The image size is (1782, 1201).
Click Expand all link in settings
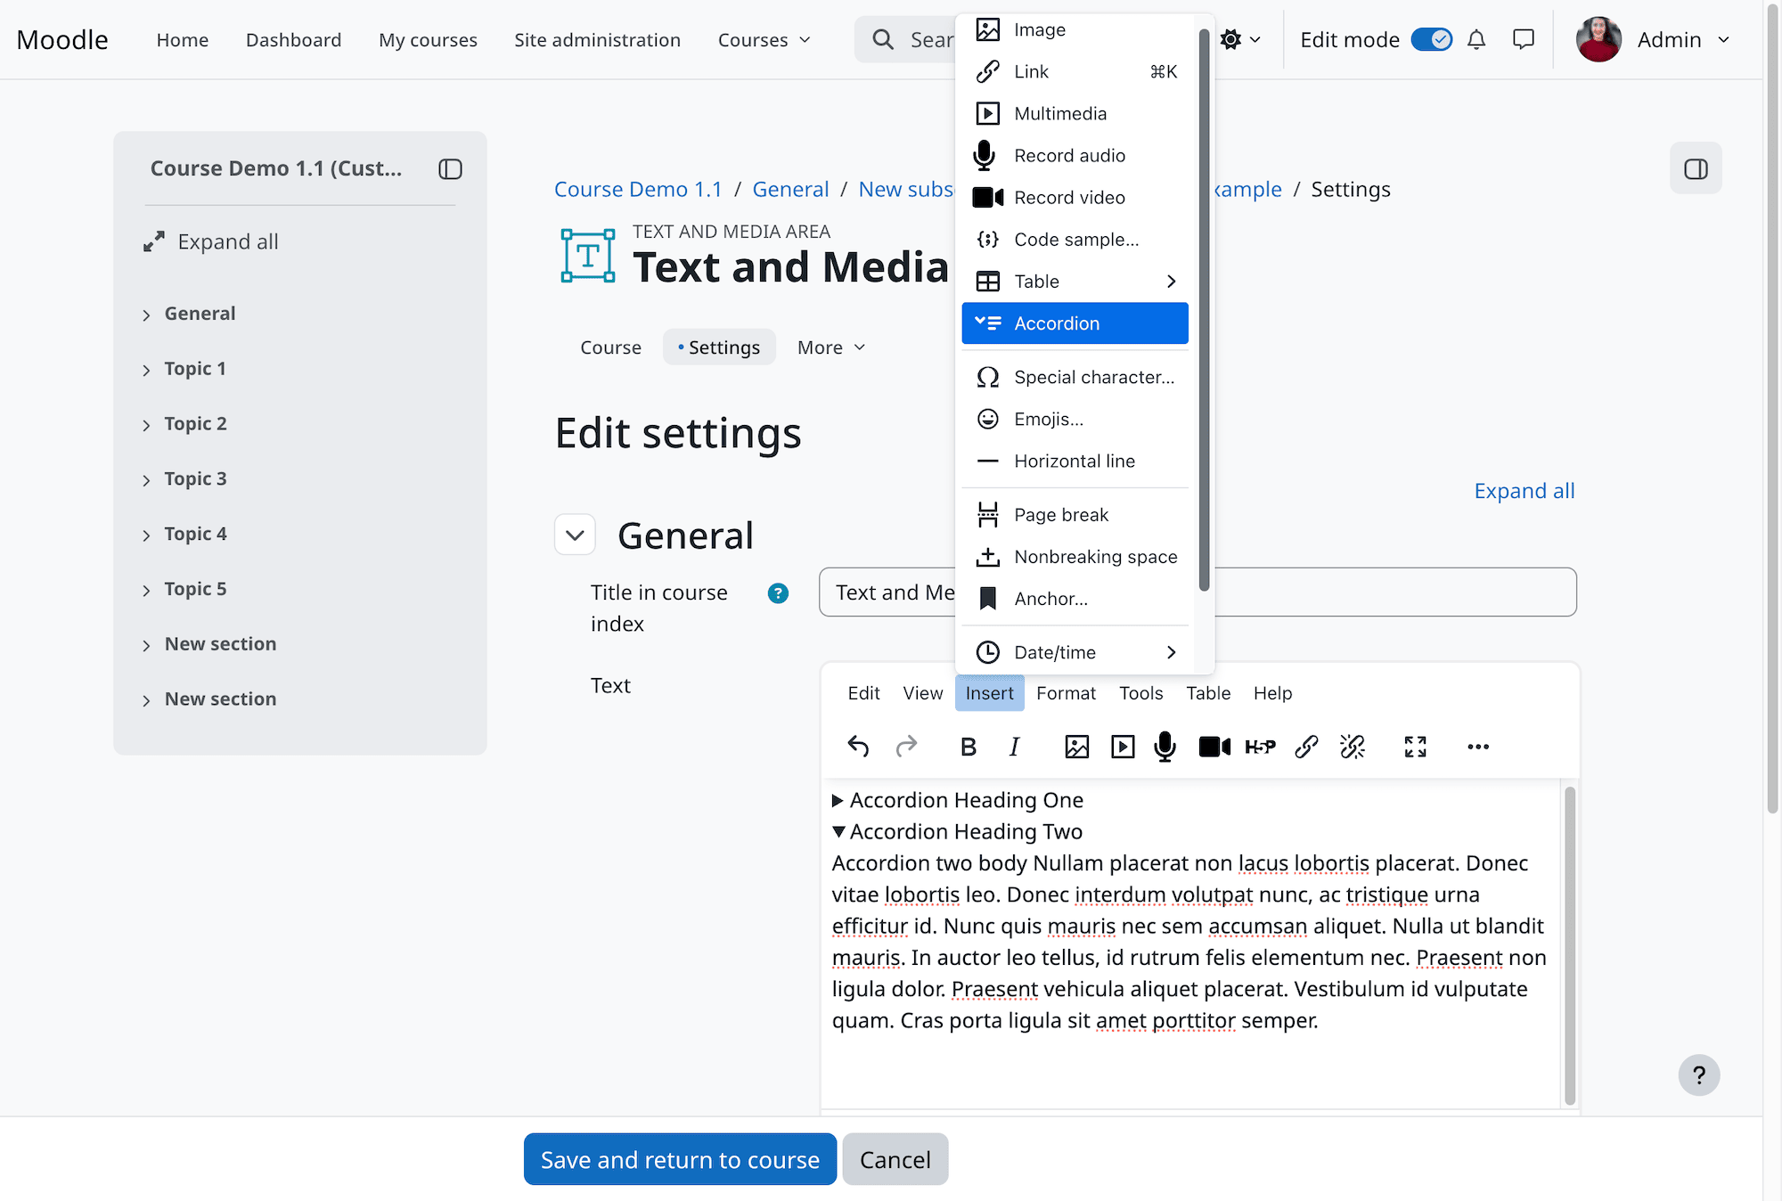1525,491
